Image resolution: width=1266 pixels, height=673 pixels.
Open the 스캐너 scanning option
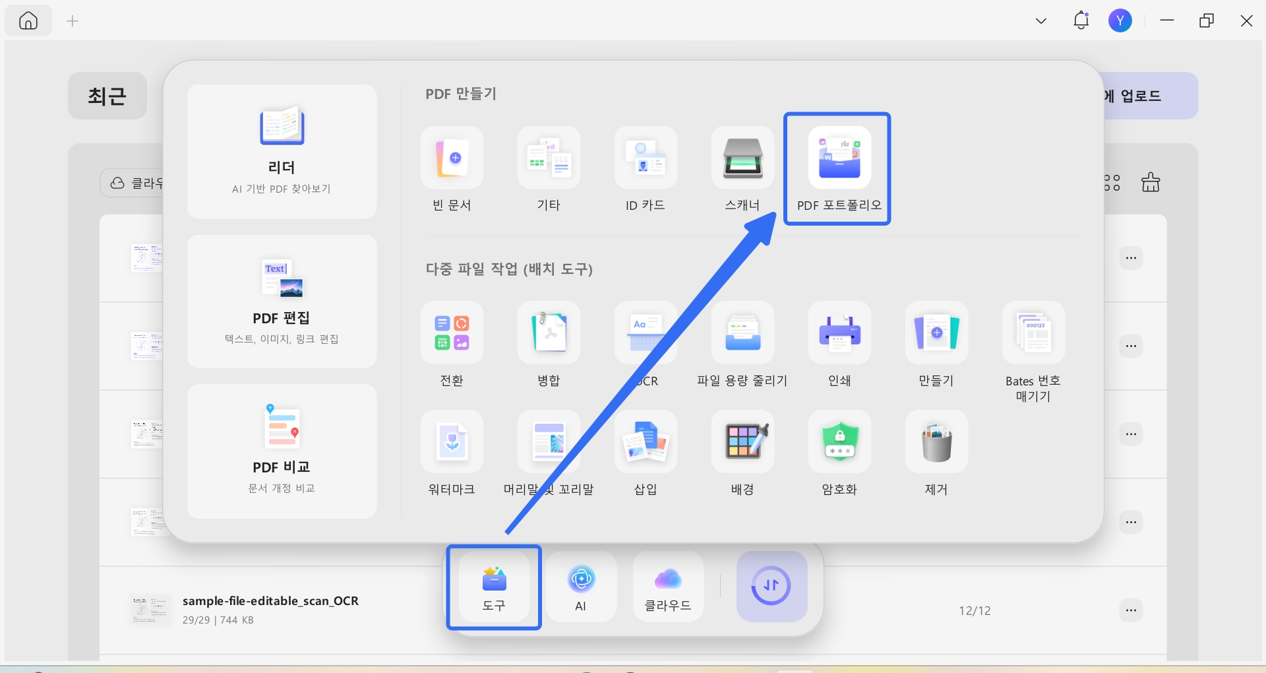(x=742, y=158)
